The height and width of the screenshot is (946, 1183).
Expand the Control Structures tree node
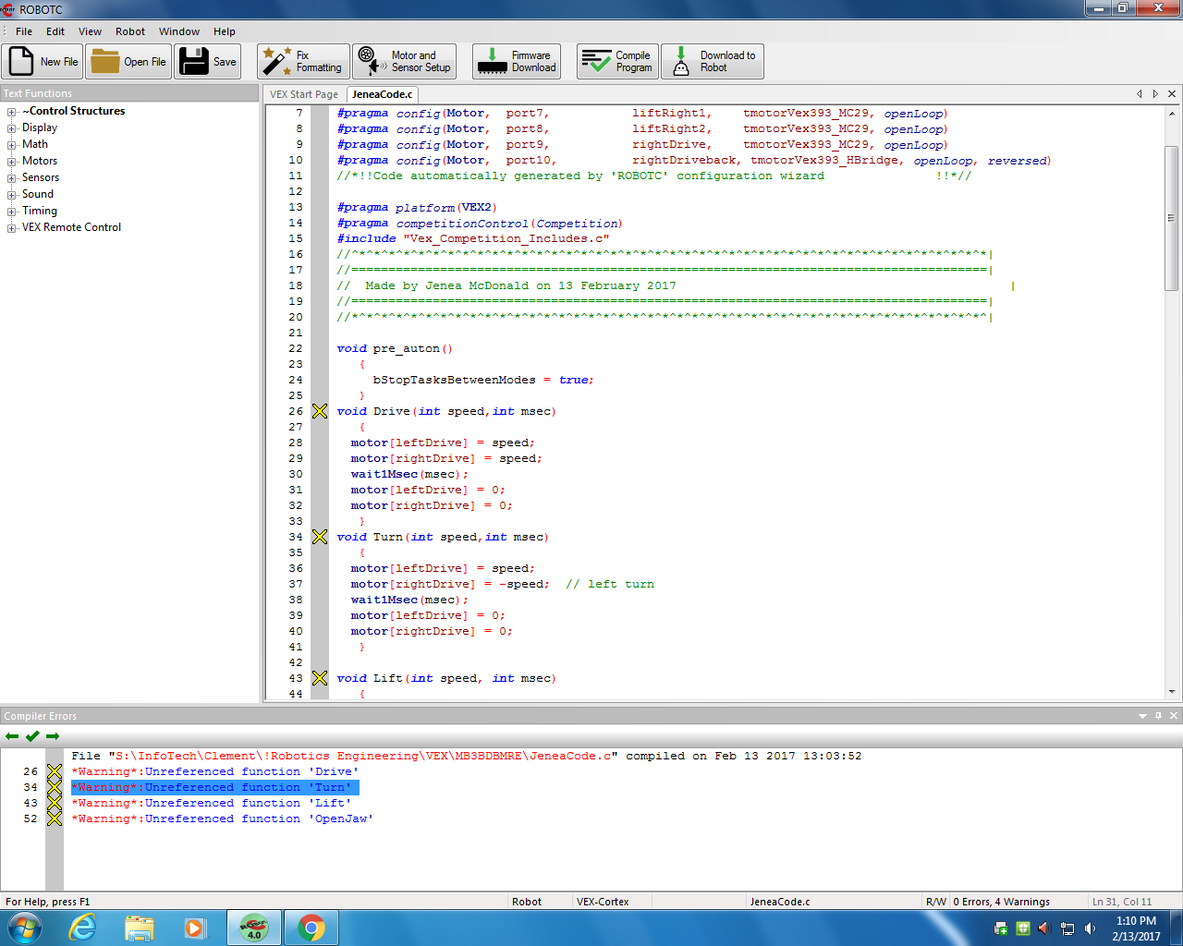12,112
